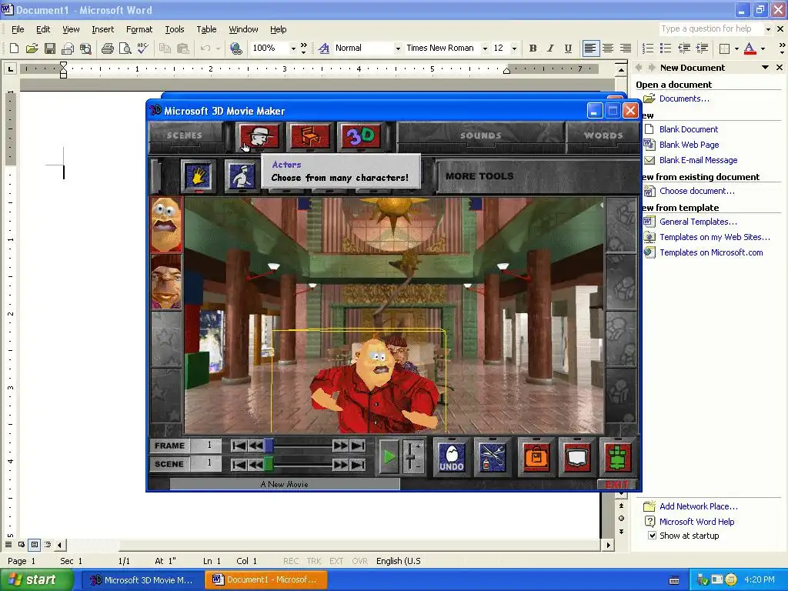Go to the last scene button
Viewport: 788px width, 591px height.
click(x=358, y=464)
